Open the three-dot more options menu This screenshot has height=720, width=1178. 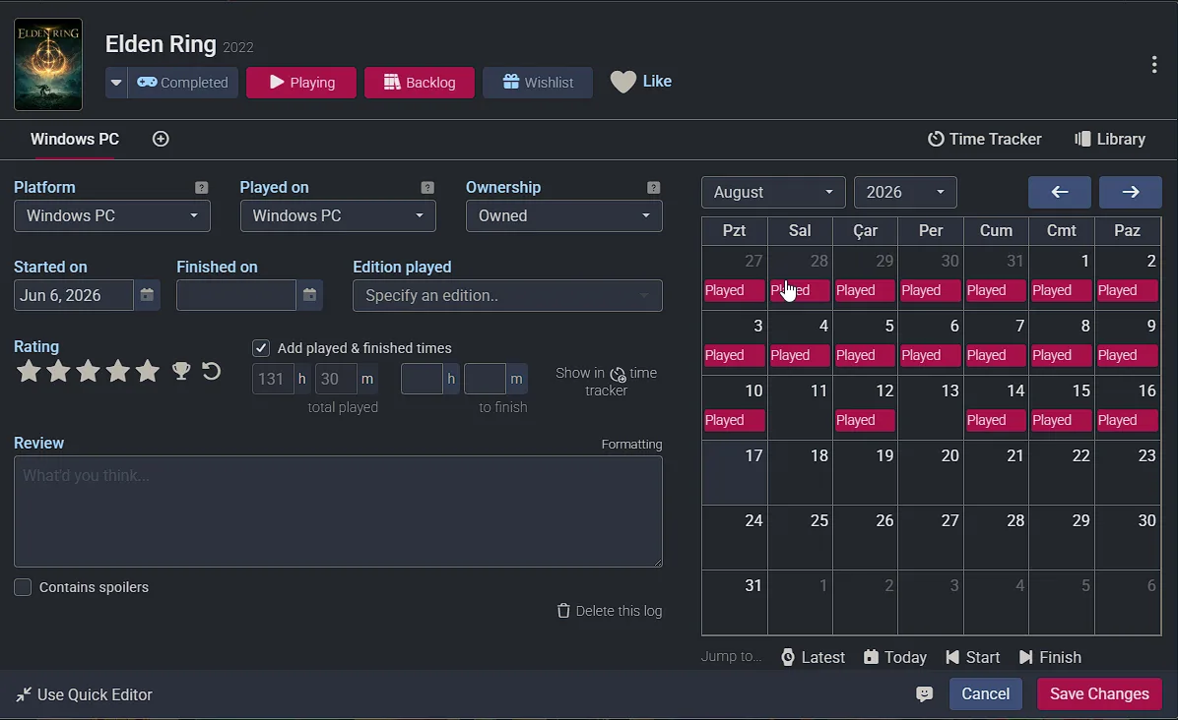pyautogui.click(x=1154, y=65)
